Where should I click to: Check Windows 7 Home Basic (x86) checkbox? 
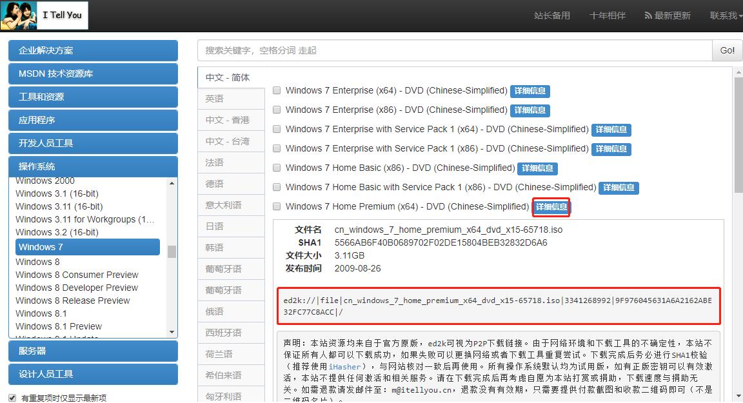click(277, 168)
